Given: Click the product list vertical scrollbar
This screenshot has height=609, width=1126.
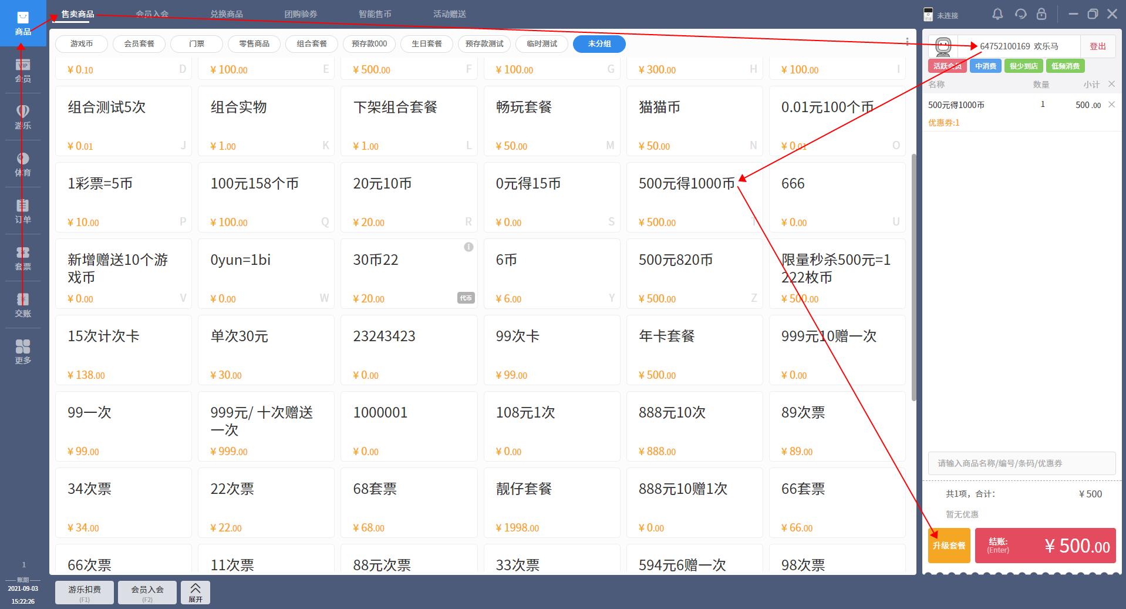Looking at the screenshot, I should tap(913, 277).
